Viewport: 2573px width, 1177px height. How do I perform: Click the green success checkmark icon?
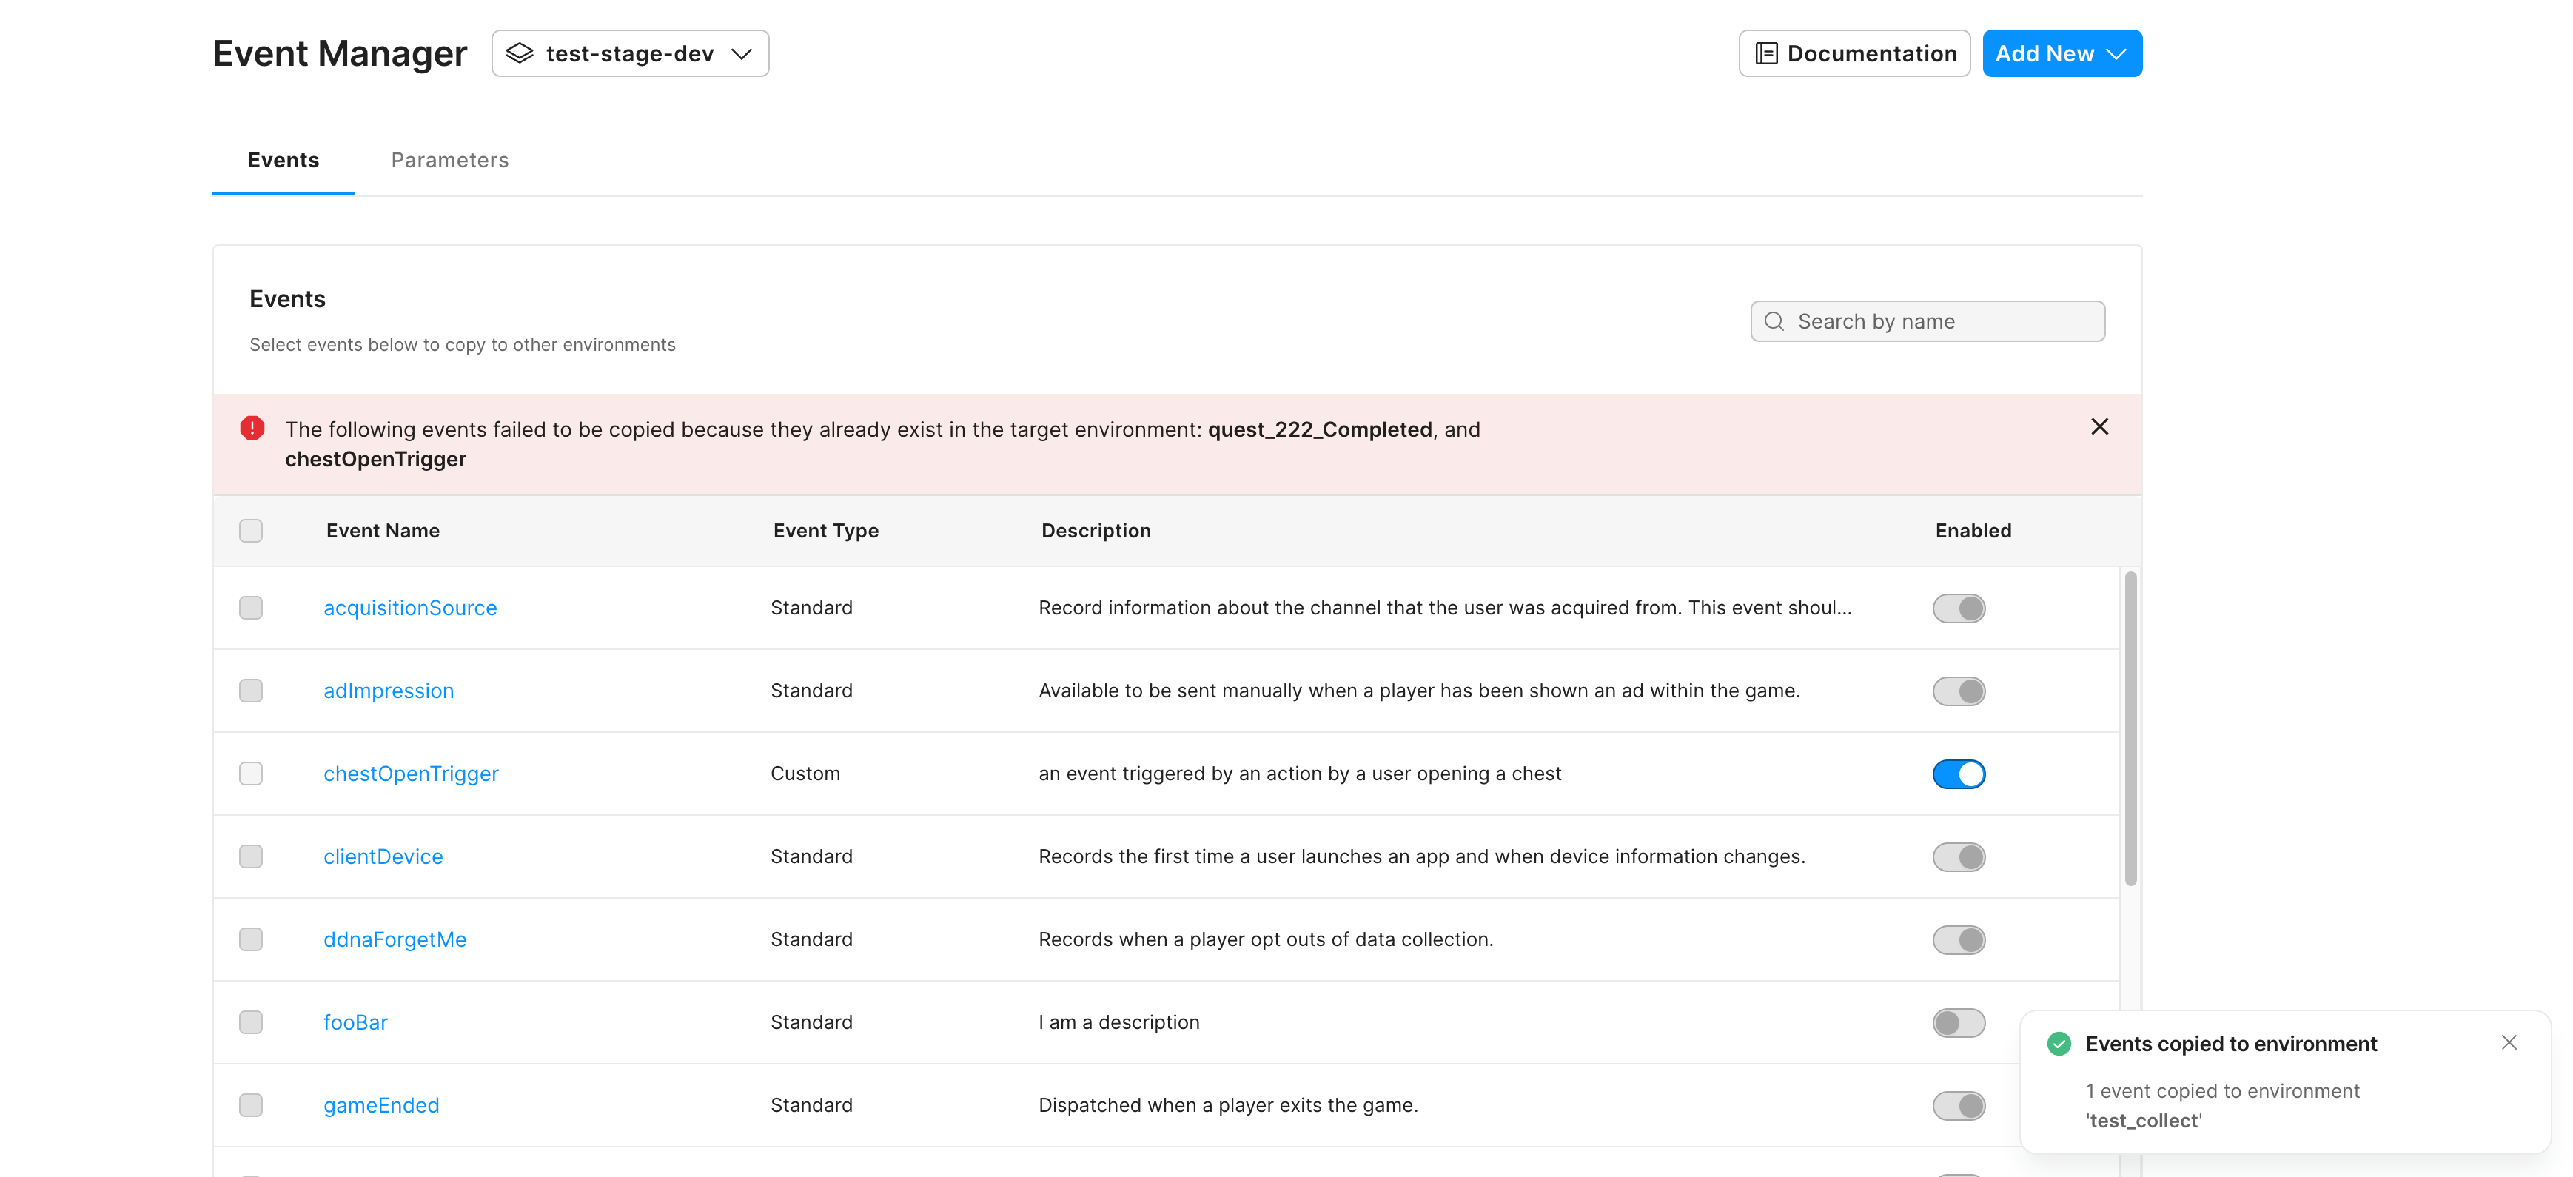(x=2059, y=1043)
